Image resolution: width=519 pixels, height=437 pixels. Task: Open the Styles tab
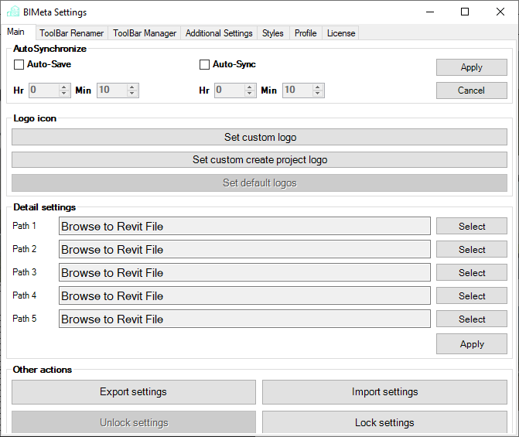273,33
